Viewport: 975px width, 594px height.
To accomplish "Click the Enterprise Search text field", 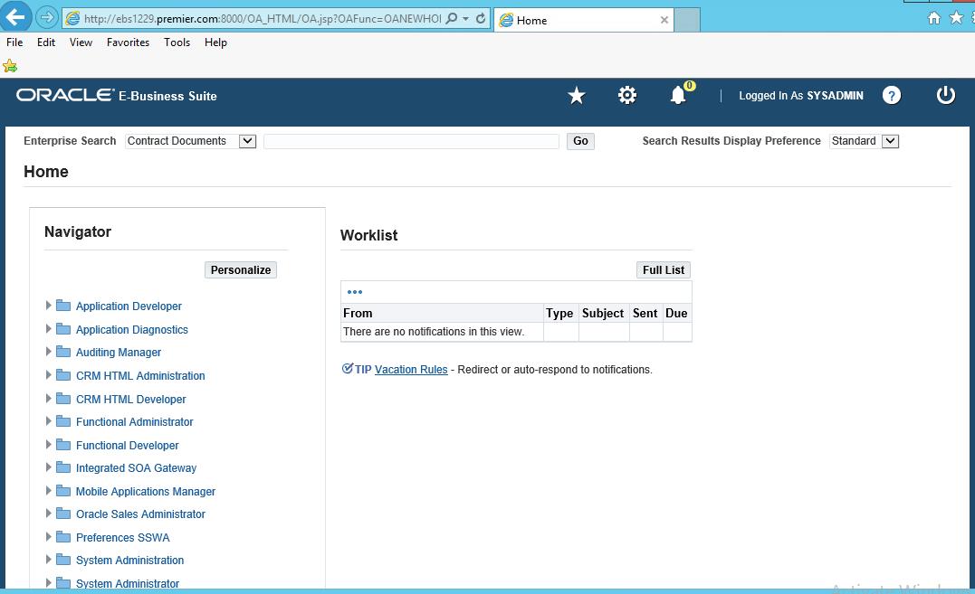I will (411, 141).
